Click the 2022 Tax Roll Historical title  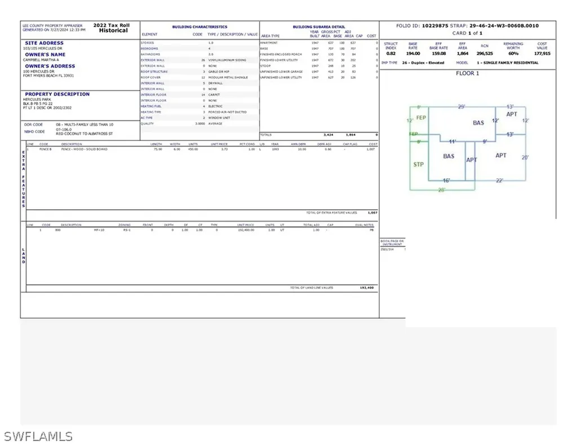[114, 28]
